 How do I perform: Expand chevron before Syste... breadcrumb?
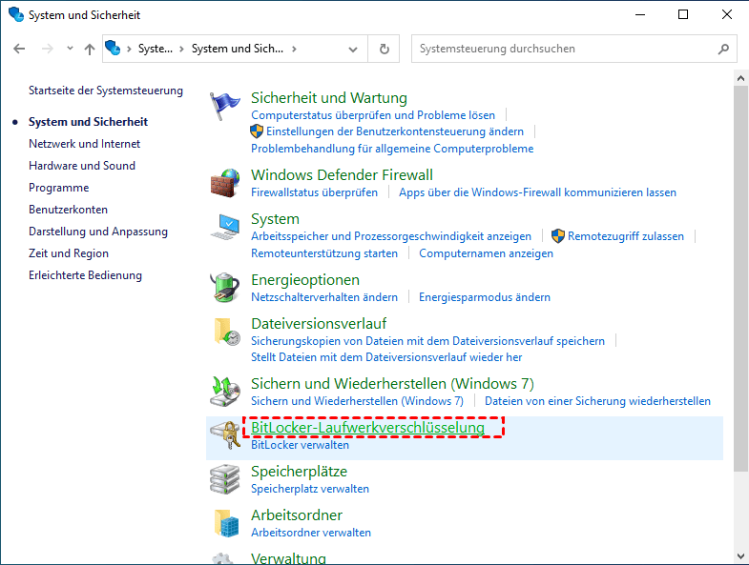click(x=129, y=49)
